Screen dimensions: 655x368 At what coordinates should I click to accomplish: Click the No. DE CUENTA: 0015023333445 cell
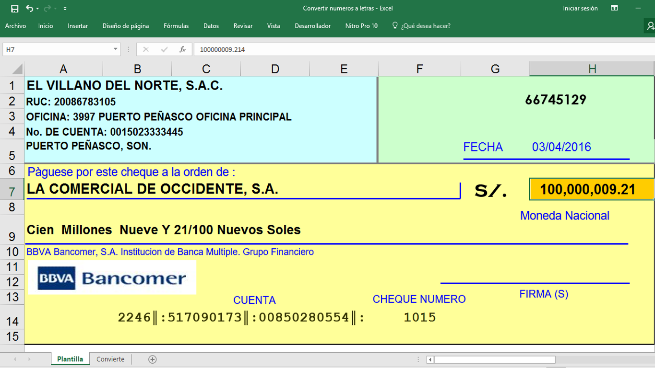pyautogui.click(x=105, y=132)
